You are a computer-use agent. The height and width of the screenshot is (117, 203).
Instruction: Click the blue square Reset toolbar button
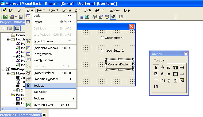click(x=81, y=17)
